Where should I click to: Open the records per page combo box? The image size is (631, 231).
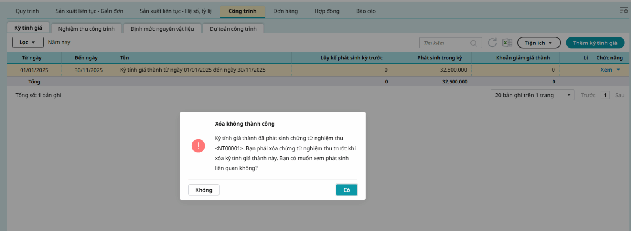pyautogui.click(x=532, y=95)
